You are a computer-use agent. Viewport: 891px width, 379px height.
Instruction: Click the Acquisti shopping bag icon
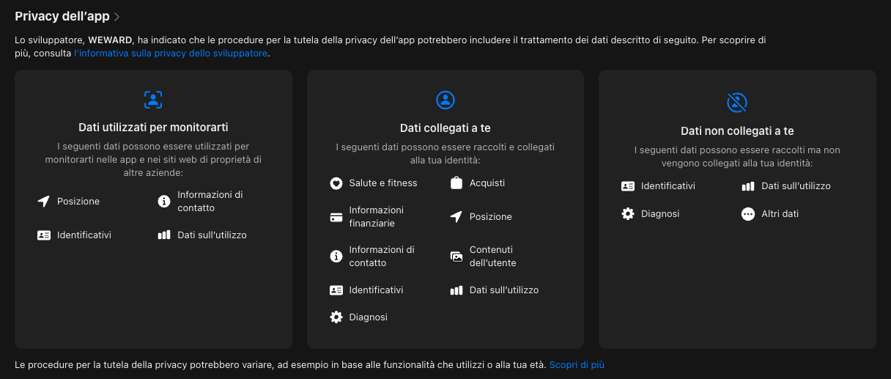[456, 183]
